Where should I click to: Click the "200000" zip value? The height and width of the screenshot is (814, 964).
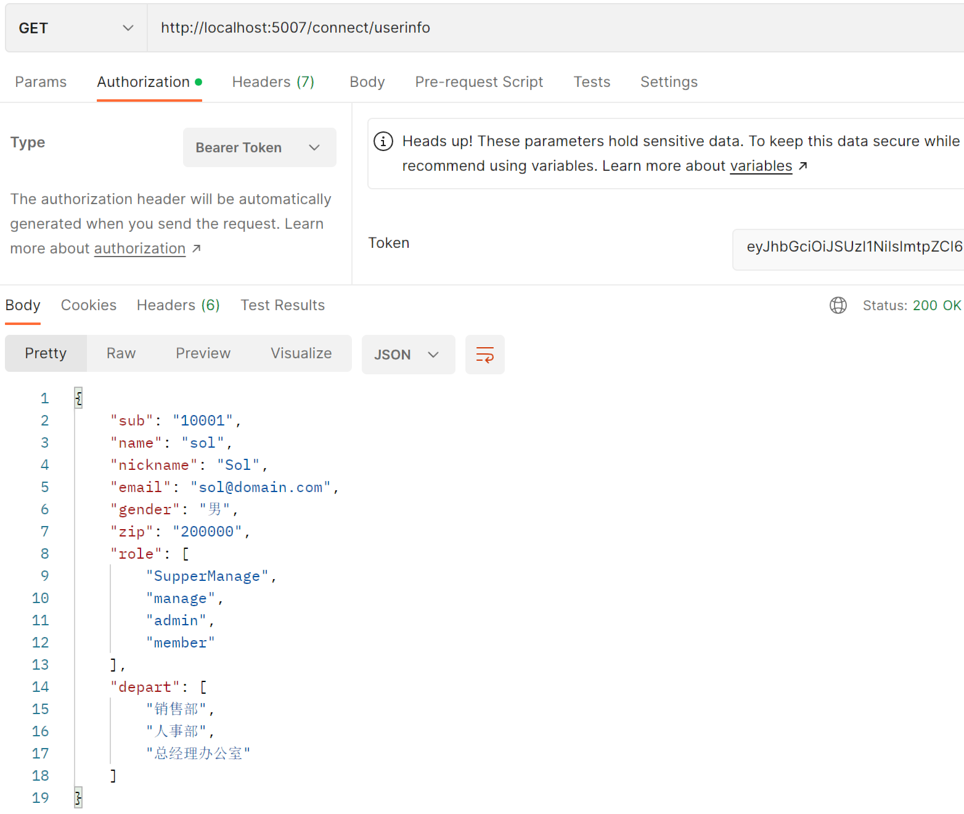(x=207, y=532)
